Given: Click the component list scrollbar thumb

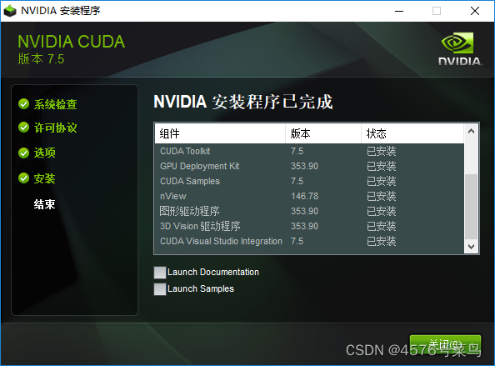Looking at the screenshot, I should point(472,207).
